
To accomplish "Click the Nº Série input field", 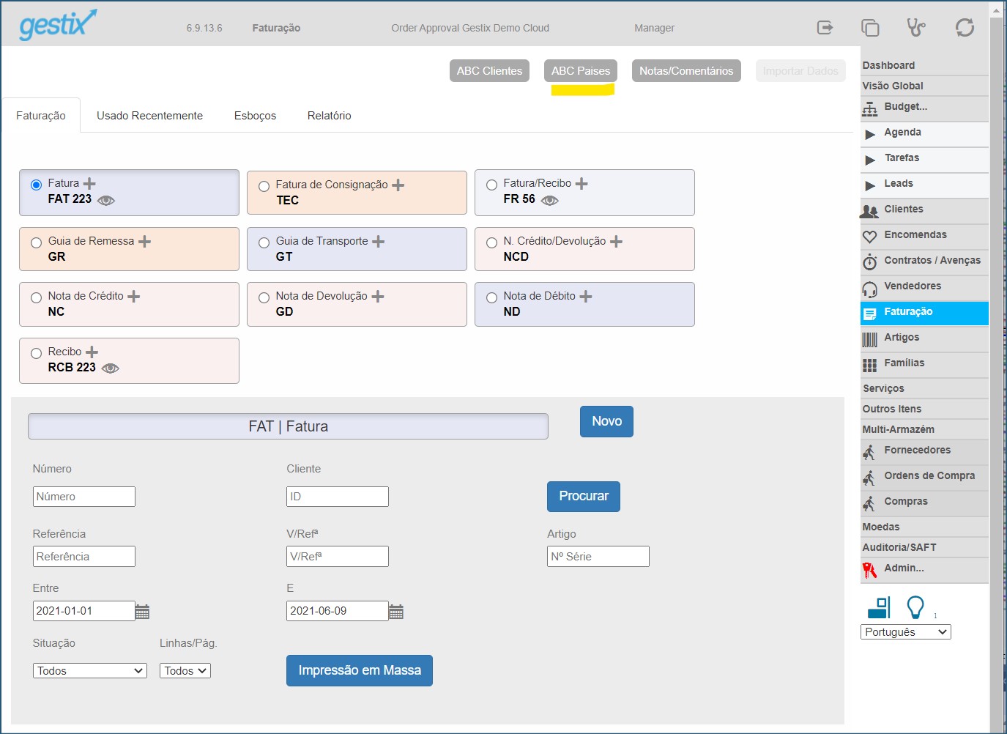I will click(x=598, y=557).
